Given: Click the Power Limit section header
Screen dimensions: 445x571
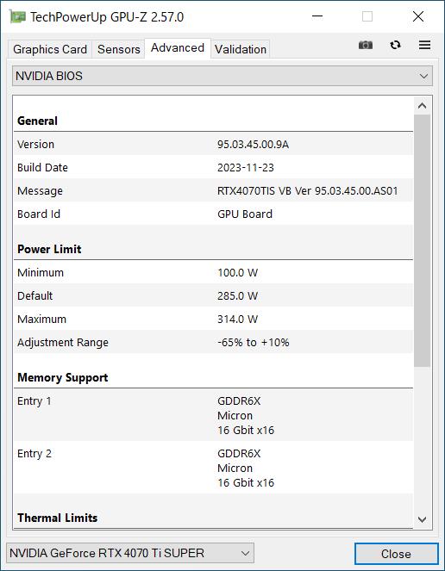Looking at the screenshot, I should (49, 249).
